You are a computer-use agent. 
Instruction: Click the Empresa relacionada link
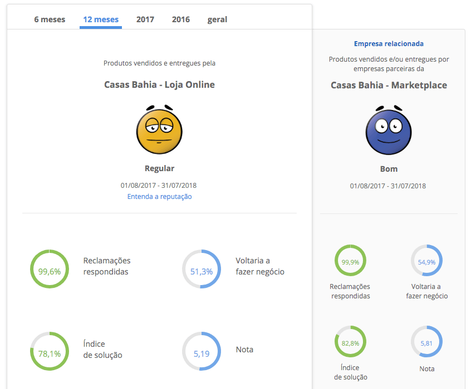[x=389, y=44]
